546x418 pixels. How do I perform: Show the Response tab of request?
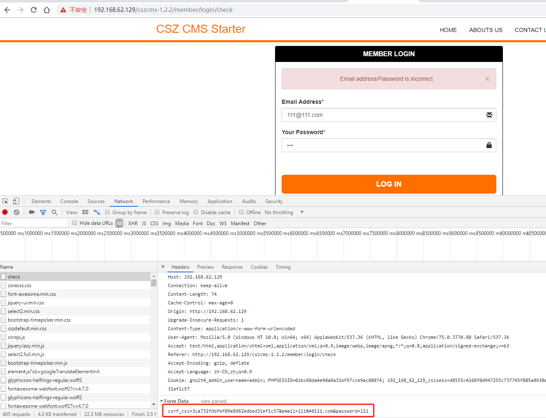click(232, 267)
